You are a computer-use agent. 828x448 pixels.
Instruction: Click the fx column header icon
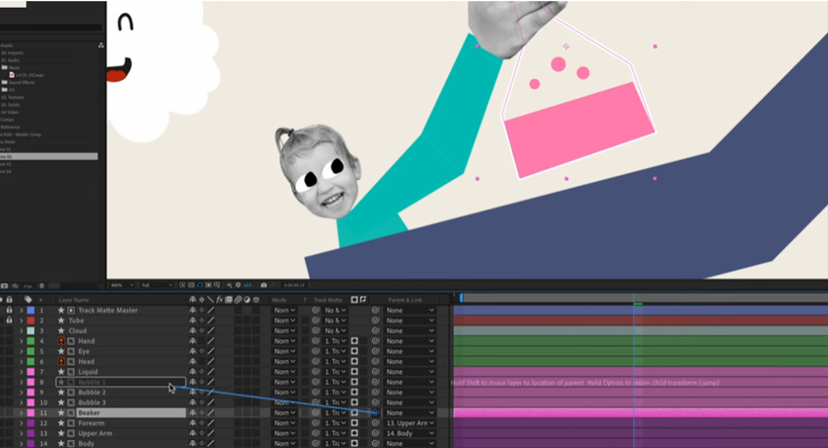tap(220, 300)
